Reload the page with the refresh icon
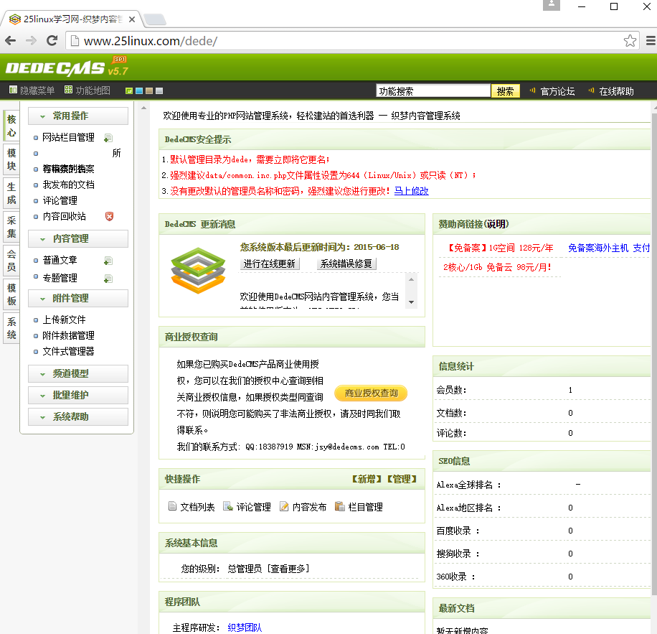Screen dimensions: 657x634 (x=52, y=41)
